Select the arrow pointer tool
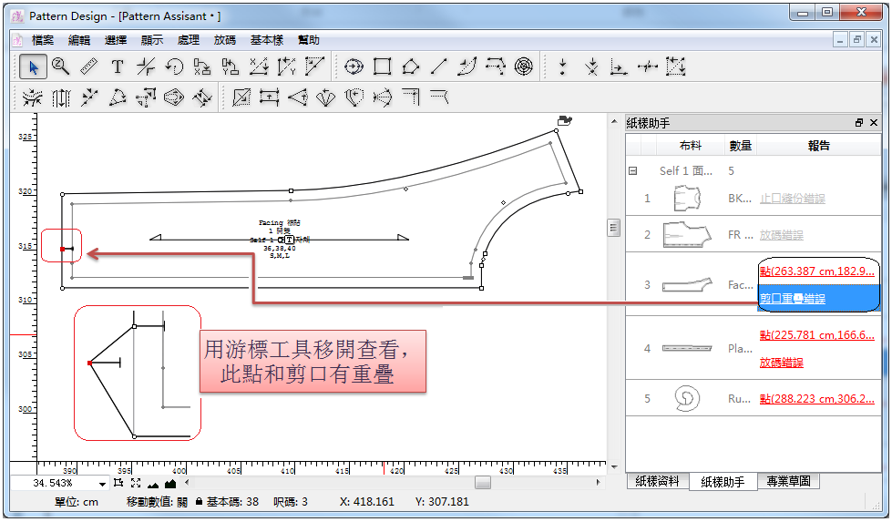 point(34,67)
